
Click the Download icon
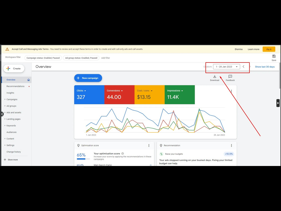click(214, 77)
